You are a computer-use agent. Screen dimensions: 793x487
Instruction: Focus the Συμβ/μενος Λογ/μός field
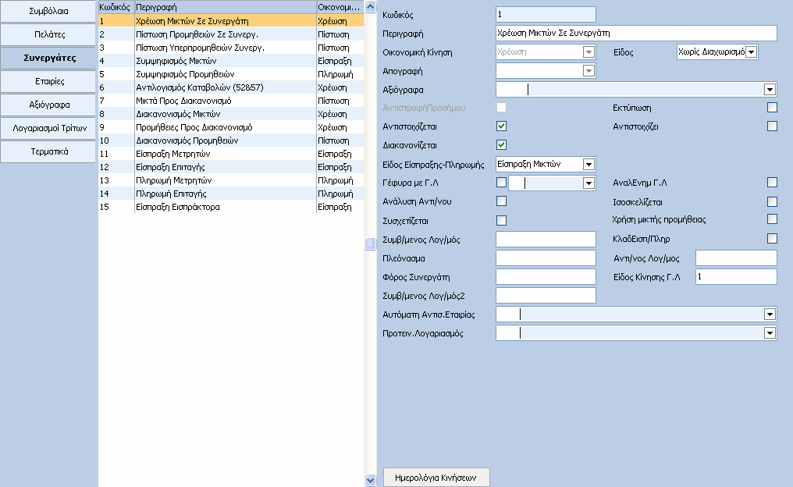click(x=546, y=239)
